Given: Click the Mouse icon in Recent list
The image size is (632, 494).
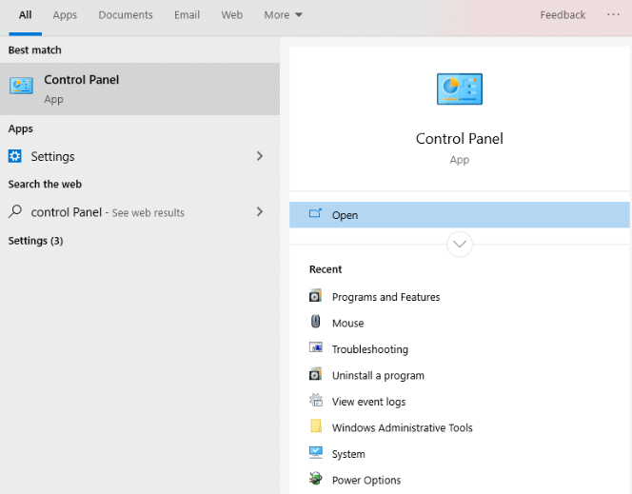Looking at the screenshot, I should click(316, 323).
